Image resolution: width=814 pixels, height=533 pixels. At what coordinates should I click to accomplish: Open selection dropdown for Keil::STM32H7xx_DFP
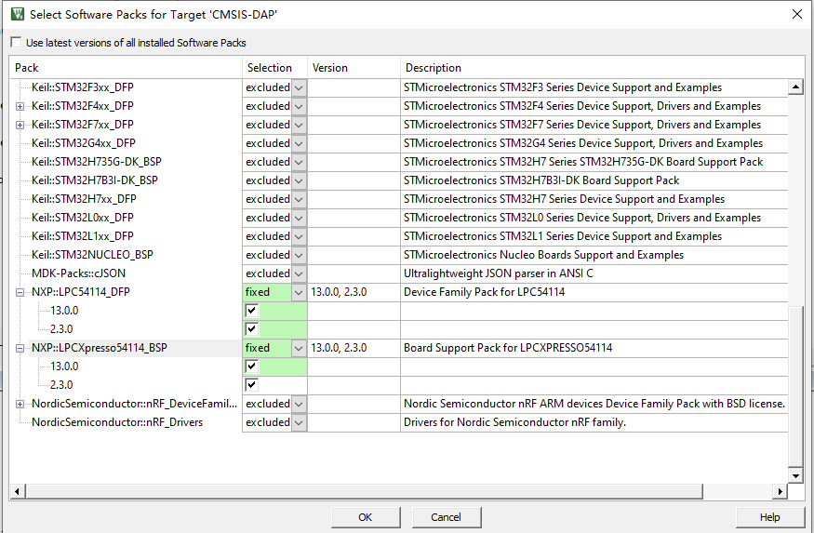coord(299,199)
